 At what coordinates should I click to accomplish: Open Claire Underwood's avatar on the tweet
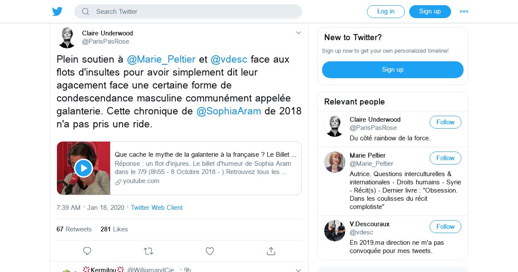(x=67, y=38)
